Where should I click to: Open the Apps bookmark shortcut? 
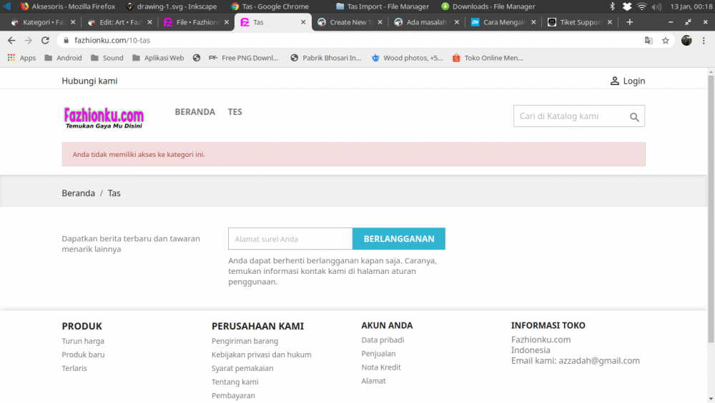pyautogui.click(x=21, y=58)
